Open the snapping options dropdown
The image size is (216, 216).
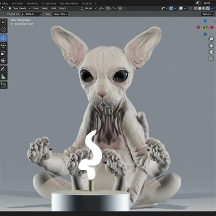coord(113,8)
